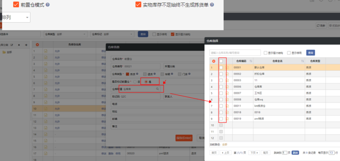Click the document icon in row 00001 默认仓库
Image resolution: width=340 pixels, height=161 pixels.
click(x=228, y=68)
